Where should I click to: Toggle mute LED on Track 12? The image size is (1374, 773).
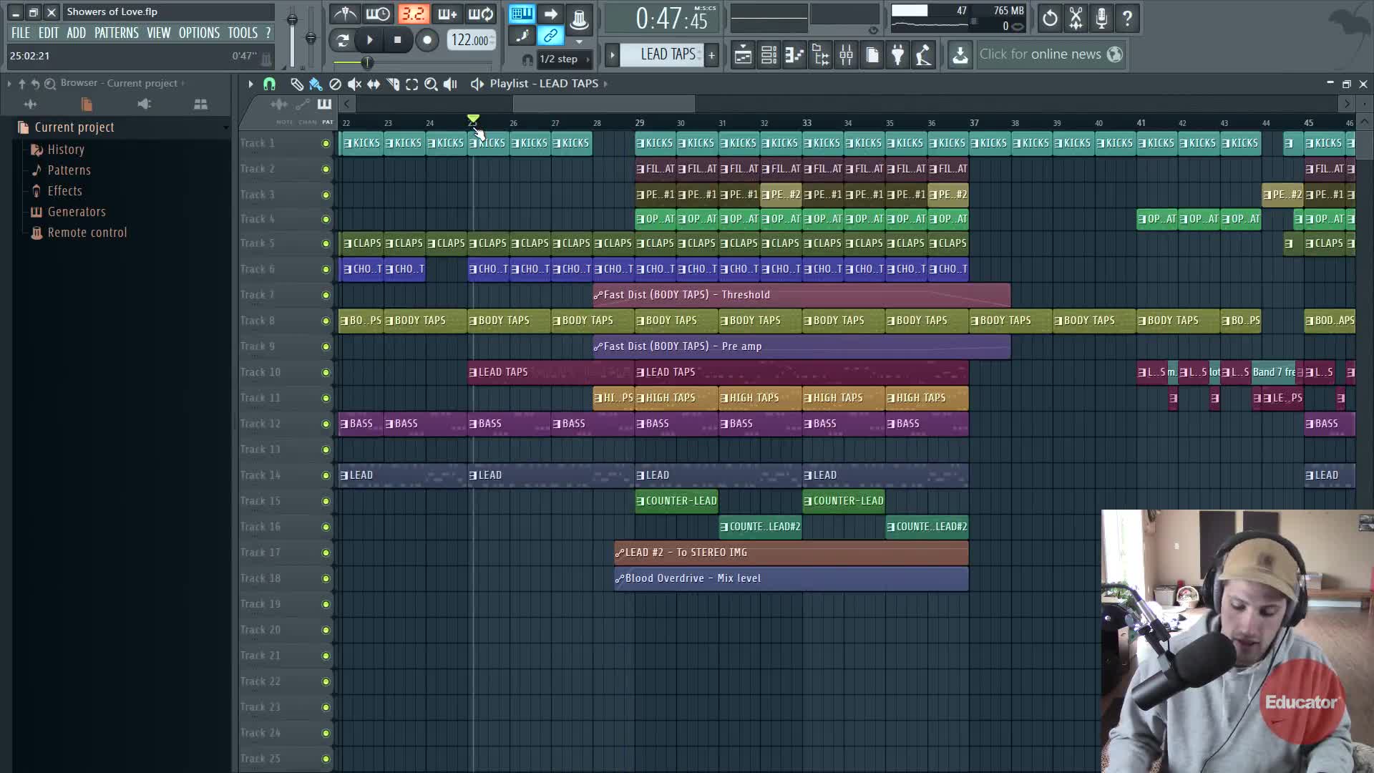pyautogui.click(x=326, y=424)
